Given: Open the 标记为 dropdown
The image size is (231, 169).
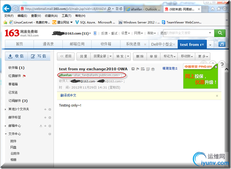Looking at the screenshot, I should (x=169, y=56).
